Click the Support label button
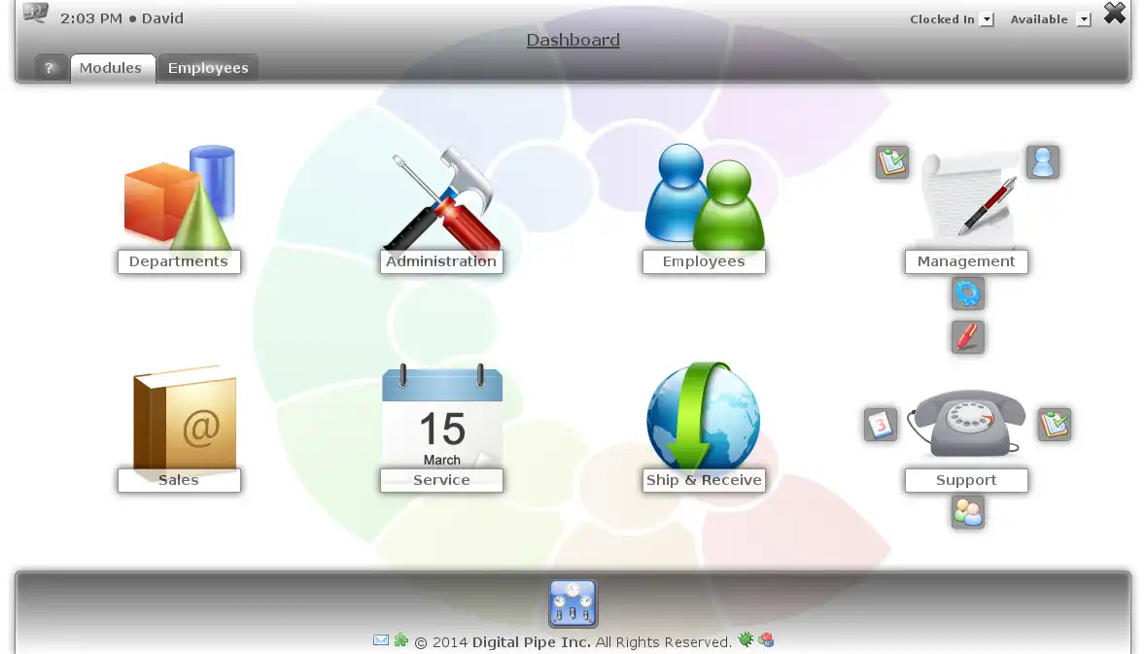 (x=966, y=480)
